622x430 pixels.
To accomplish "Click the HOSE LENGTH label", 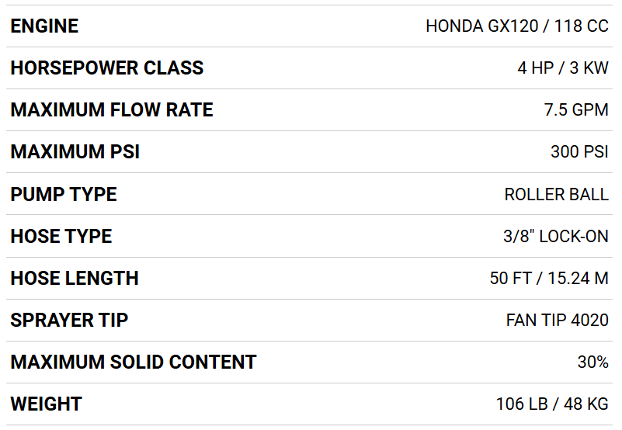I will point(74,278).
